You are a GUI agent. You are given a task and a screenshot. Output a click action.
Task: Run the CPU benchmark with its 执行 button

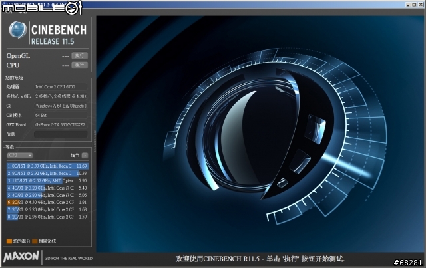click(x=80, y=65)
